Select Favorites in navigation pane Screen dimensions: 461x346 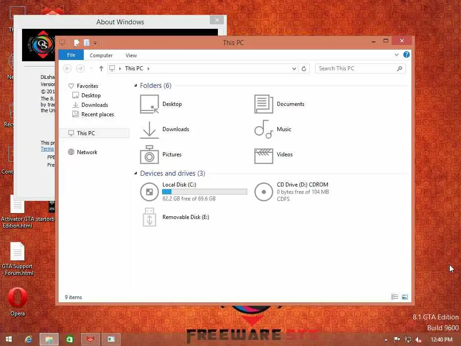tap(87, 86)
